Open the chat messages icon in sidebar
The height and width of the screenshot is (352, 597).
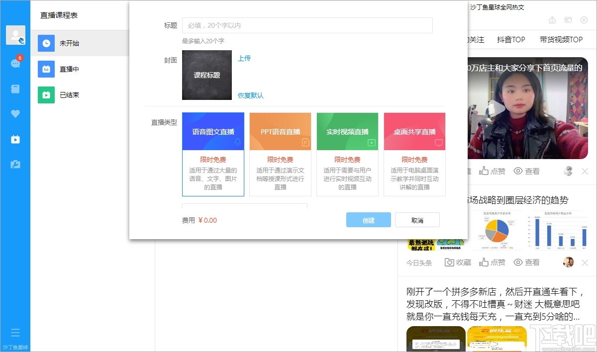click(15, 64)
